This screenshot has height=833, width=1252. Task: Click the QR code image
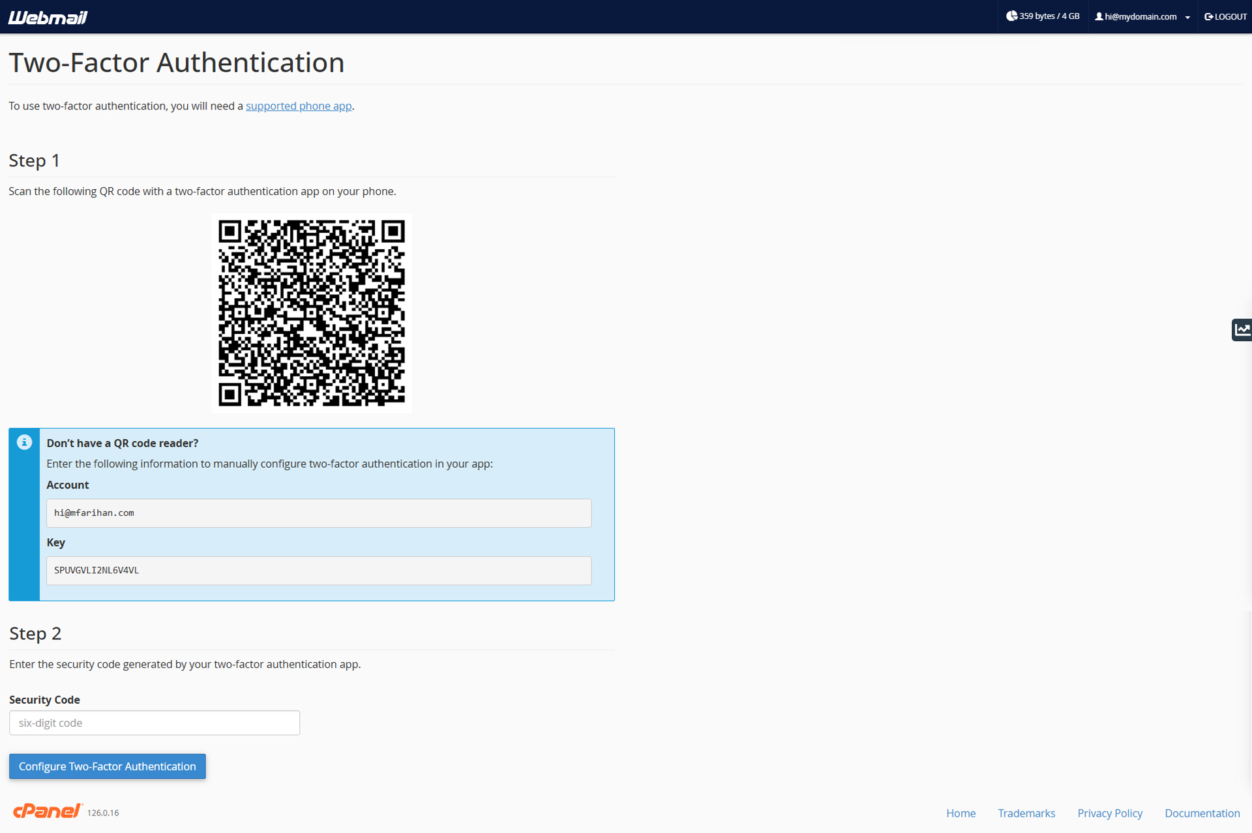[312, 312]
